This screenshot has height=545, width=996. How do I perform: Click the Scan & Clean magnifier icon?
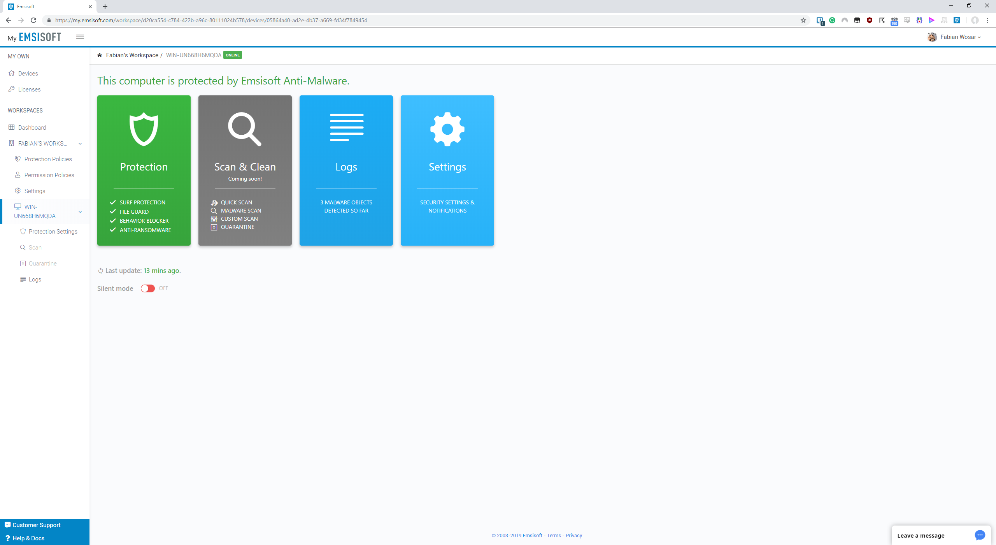[x=244, y=129]
